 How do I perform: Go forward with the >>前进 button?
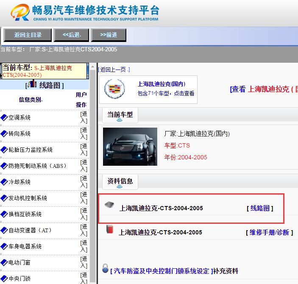point(109,35)
